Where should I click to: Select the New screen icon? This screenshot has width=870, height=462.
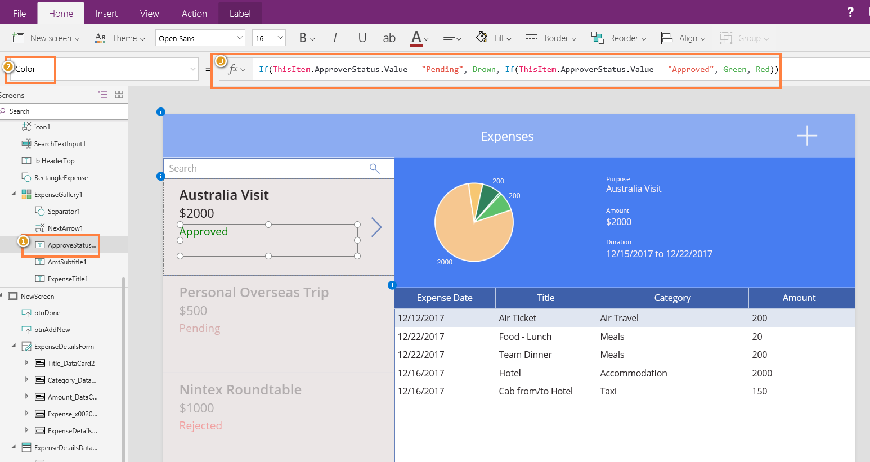[x=17, y=38]
